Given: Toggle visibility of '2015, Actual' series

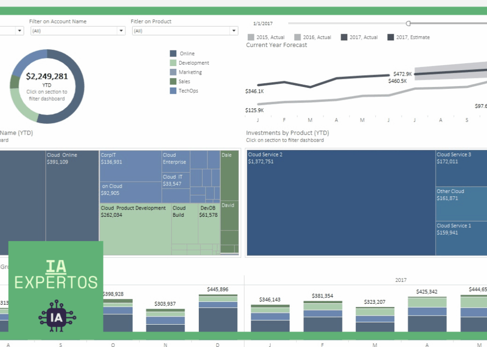Looking at the screenshot, I should [251, 37].
